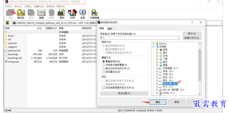The width and height of the screenshot is (229, 113).
Task: Click the setup.exe application icon
Action: 6,62
